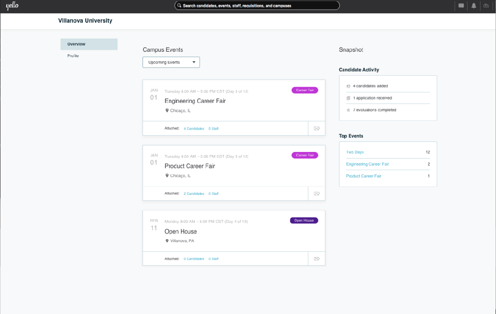
Task: Click Career Fair tag on Engineering Career Fair
Action: (x=305, y=90)
